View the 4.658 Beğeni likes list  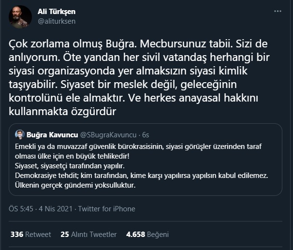coord(146,235)
